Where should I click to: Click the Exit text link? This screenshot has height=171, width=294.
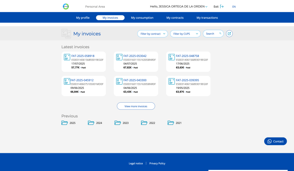[216, 7]
